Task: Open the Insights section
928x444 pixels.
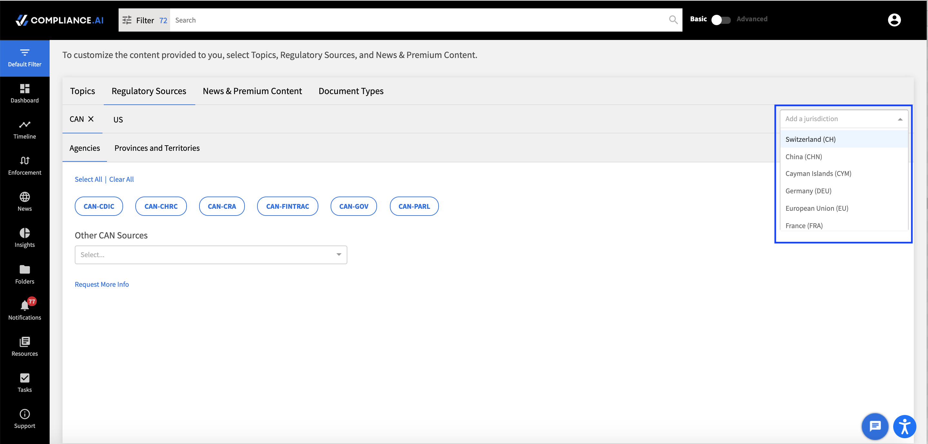Action: [24, 238]
